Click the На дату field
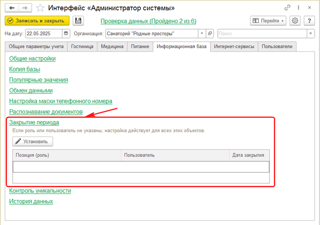This screenshot has width=320, height=225. click(44, 34)
